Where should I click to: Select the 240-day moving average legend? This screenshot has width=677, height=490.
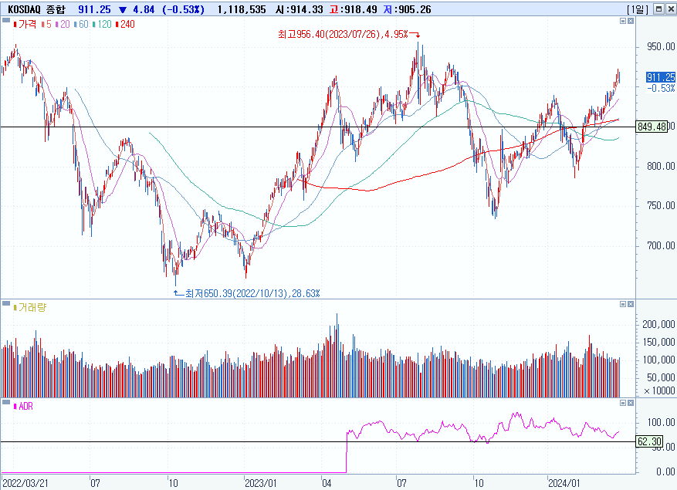click(x=125, y=24)
